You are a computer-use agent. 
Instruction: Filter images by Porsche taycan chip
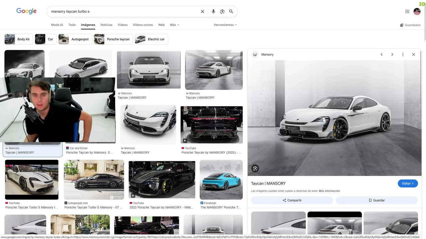(113, 39)
